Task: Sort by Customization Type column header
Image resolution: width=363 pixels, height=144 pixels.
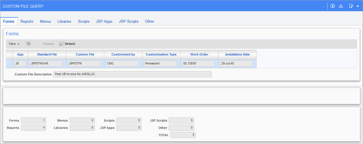Action: 161,54
